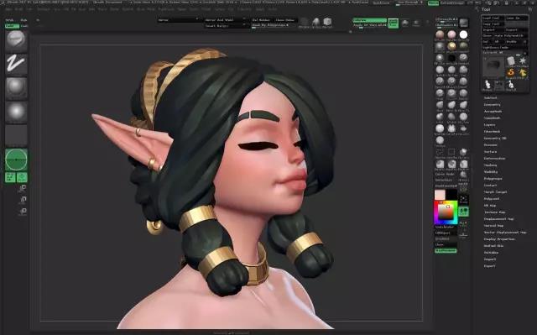Click the green button right of Dynamic toggle
Viewport: 537px width, 335px height.
click(x=394, y=24)
